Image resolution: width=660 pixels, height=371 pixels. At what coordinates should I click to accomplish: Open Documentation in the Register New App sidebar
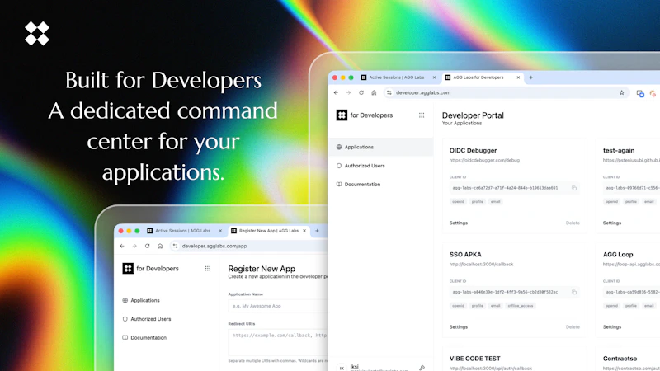[148, 337]
